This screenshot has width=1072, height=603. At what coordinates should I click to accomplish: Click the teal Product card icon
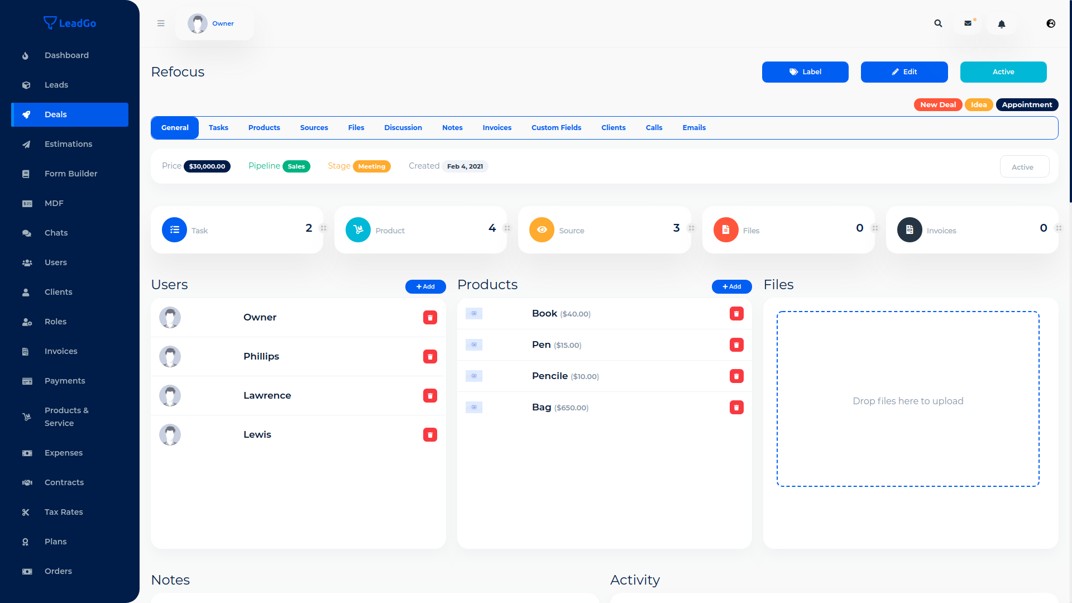point(358,229)
